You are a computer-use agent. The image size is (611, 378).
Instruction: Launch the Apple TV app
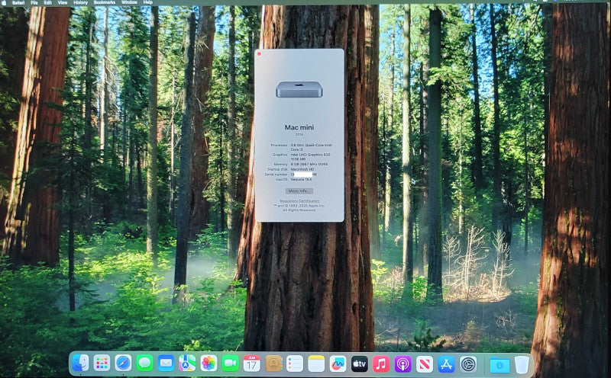pyautogui.click(x=359, y=364)
